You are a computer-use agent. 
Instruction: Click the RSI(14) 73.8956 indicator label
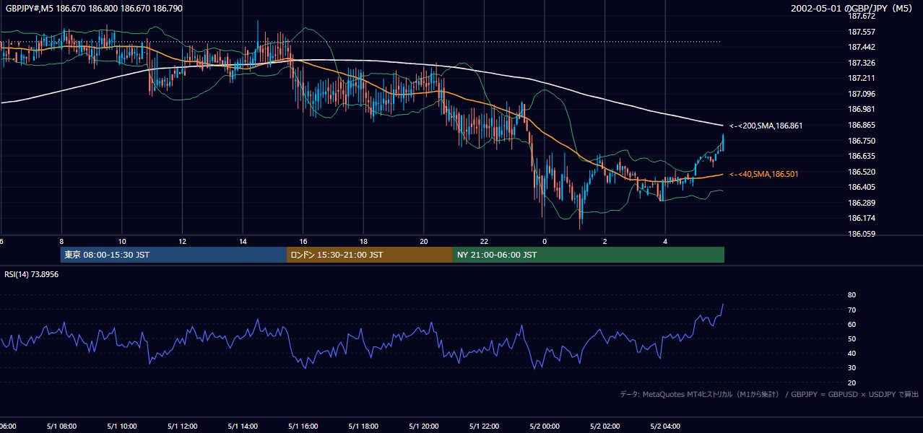(x=32, y=274)
